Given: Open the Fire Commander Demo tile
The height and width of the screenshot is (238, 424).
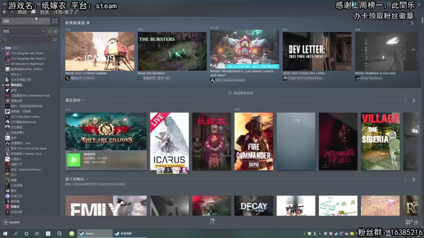Looking at the screenshot, I should click(x=254, y=141).
